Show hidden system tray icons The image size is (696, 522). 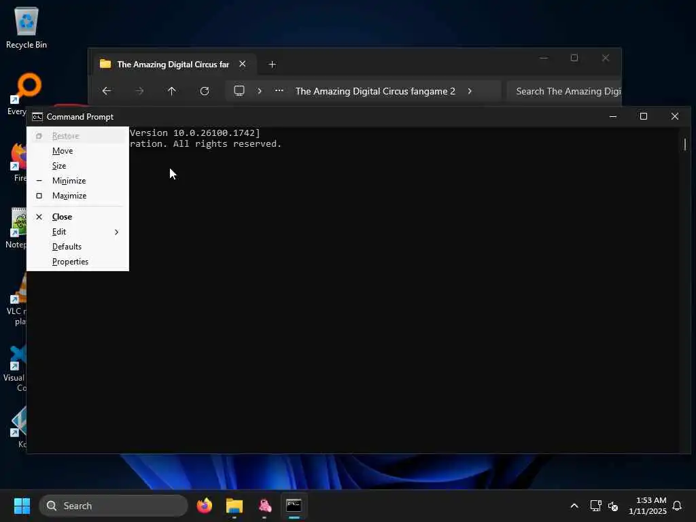(x=574, y=506)
